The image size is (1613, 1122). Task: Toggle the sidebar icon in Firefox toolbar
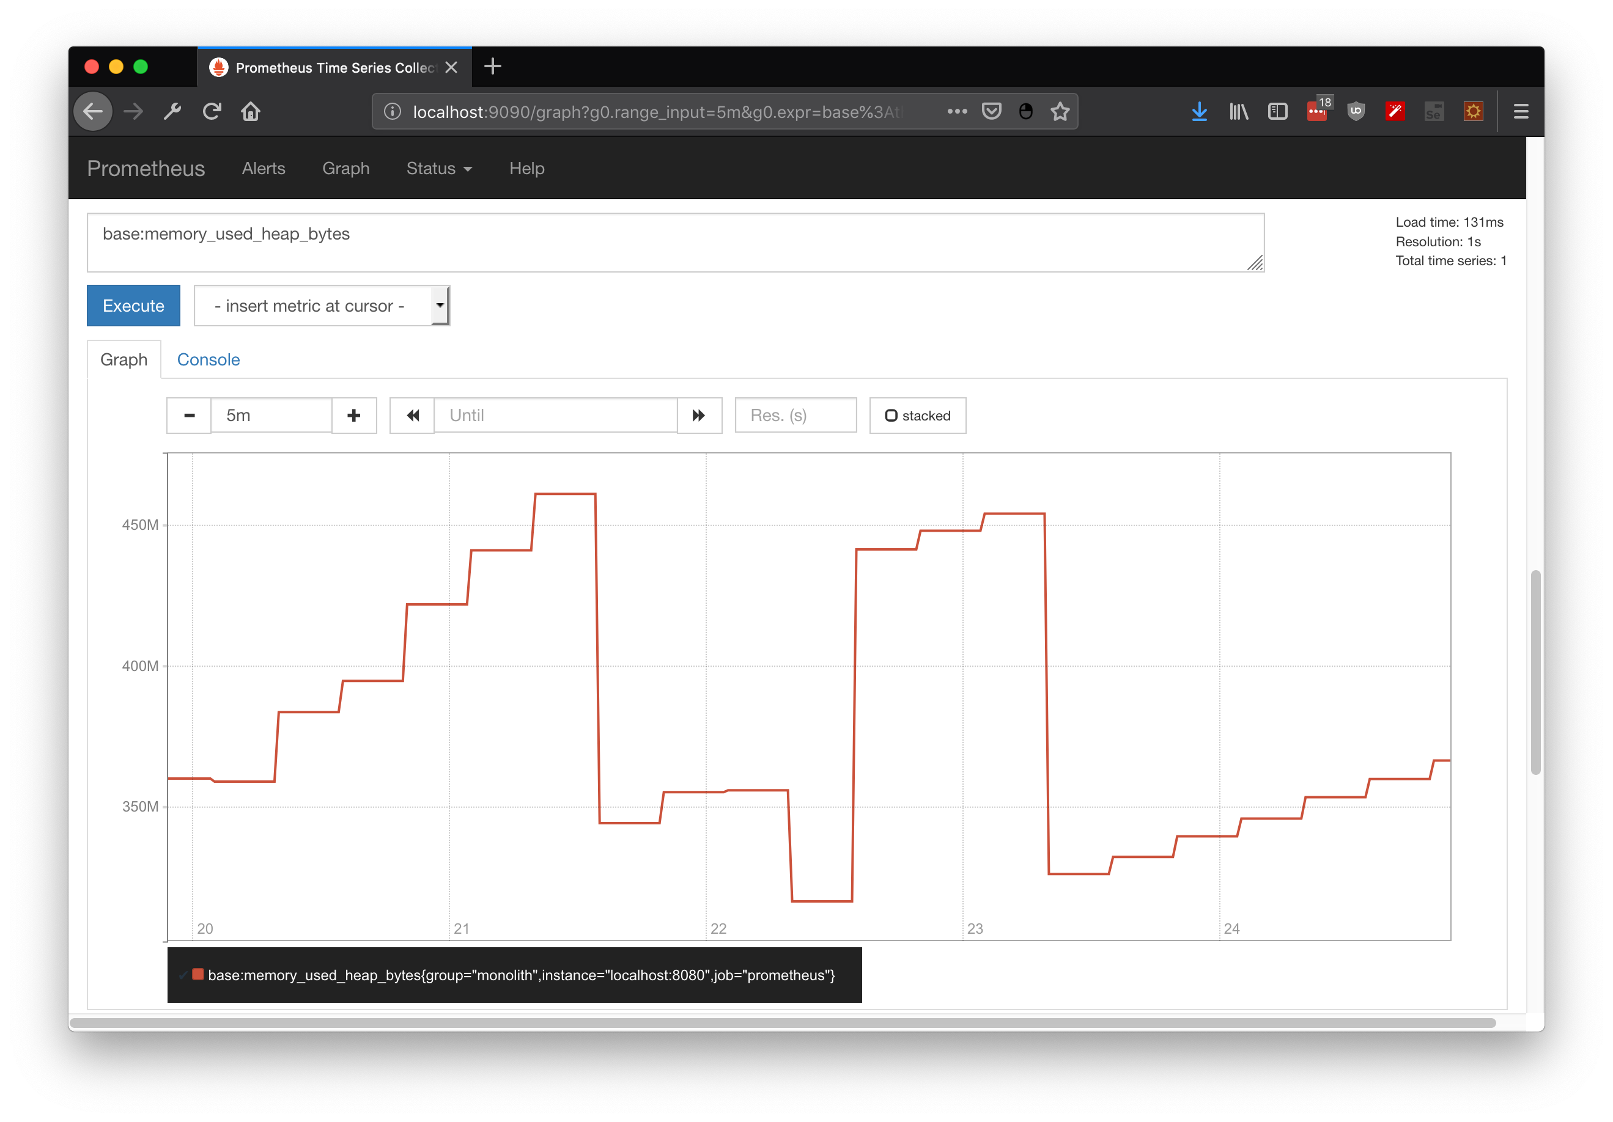(x=1277, y=111)
